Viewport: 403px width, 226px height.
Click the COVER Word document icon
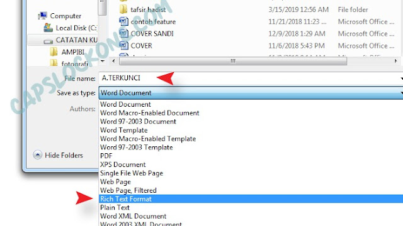123,46
